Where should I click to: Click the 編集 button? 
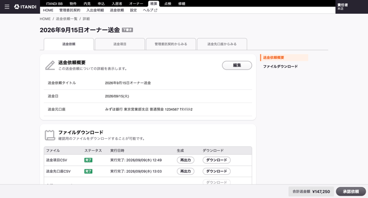coord(237,65)
